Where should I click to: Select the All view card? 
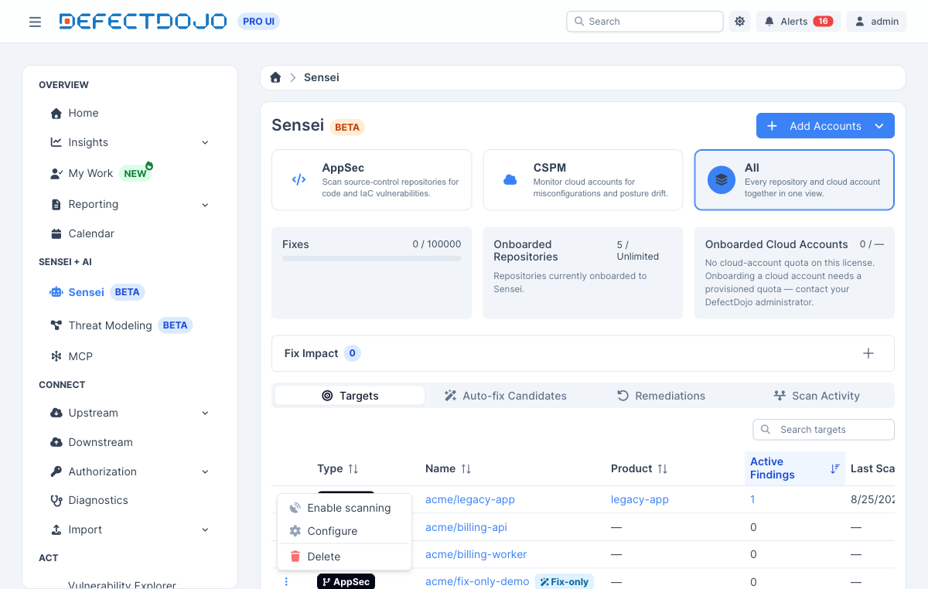click(794, 180)
